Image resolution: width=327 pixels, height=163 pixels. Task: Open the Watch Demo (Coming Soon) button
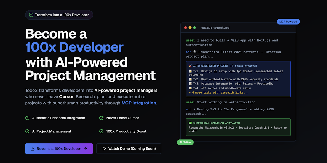(x=129, y=149)
